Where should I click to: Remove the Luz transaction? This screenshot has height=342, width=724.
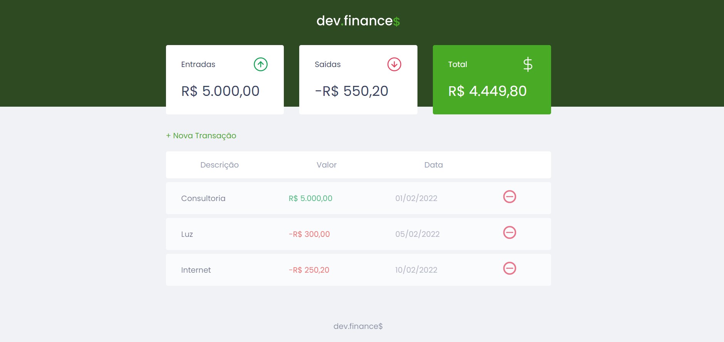[510, 233]
